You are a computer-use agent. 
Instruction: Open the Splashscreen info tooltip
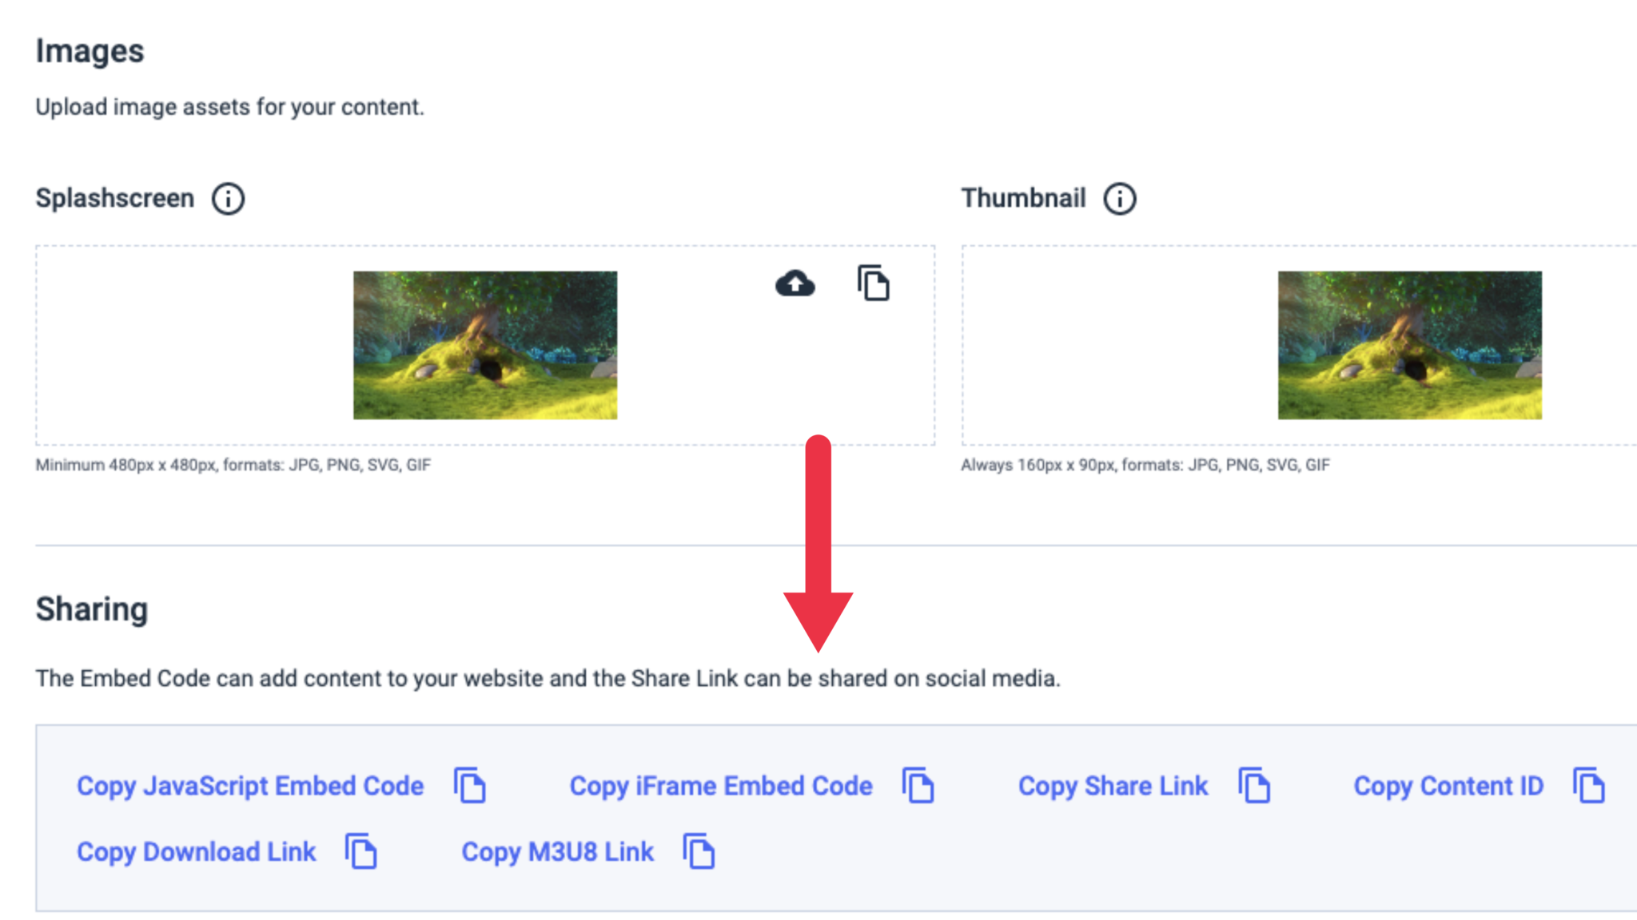pos(228,200)
